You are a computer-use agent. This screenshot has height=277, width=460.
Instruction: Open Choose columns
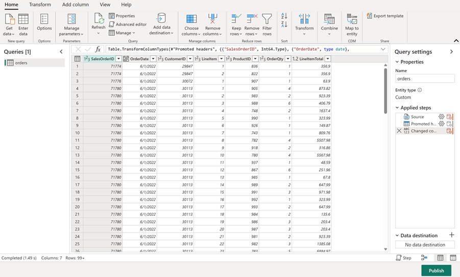click(191, 25)
